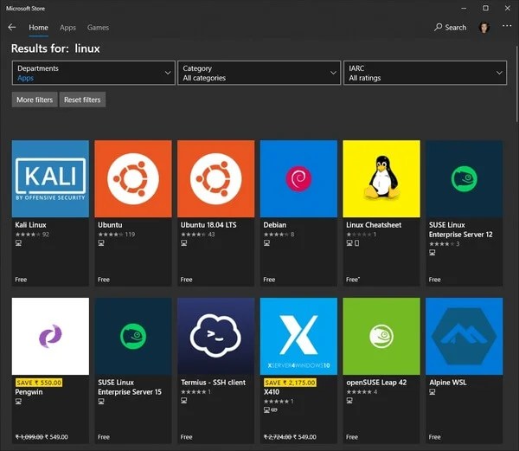Click PC device icon under Kali Linux
This screenshot has width=519, height=451.
18,243
